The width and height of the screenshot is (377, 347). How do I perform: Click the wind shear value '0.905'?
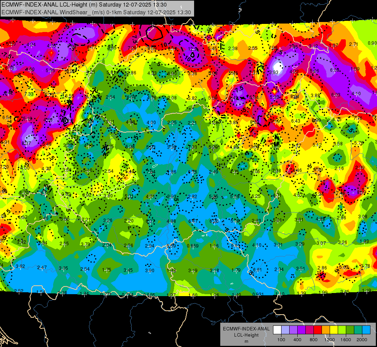click(x=149, y=295)
